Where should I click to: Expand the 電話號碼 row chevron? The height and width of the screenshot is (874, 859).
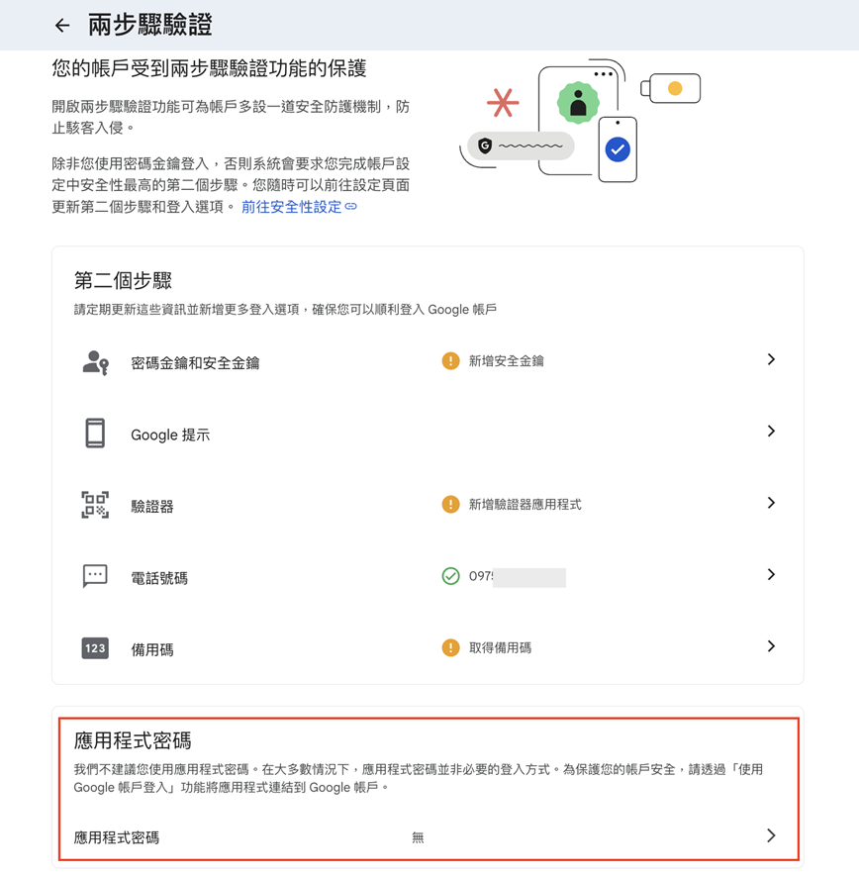pyautogui.click(x=771, y=575)
